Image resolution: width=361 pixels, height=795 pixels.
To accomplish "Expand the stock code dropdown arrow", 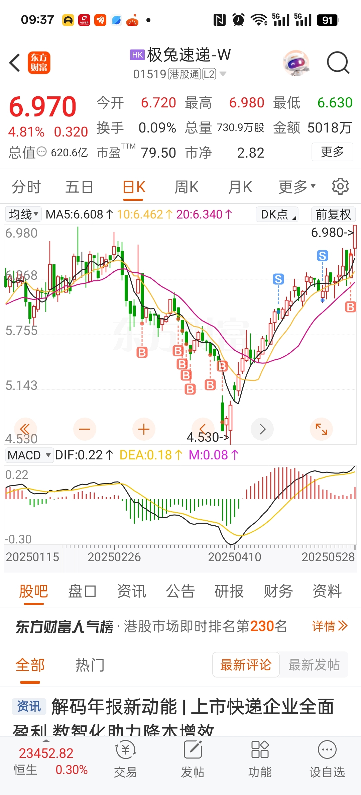I will pos(223,74).
